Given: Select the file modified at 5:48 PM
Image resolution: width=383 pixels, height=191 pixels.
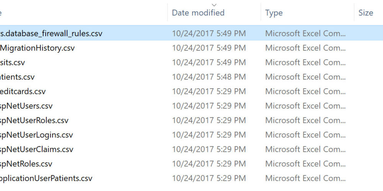Looking at the screenshot, I should tap(17, 77).
